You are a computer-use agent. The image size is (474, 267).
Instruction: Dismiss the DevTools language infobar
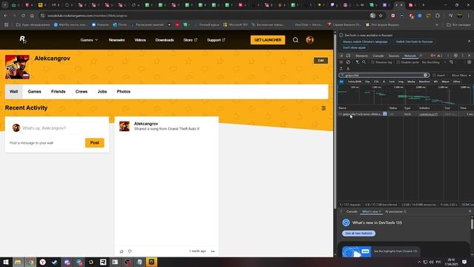[x=469, y=42]
